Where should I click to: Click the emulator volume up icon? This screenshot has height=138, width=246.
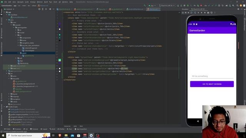click(186, 13)
